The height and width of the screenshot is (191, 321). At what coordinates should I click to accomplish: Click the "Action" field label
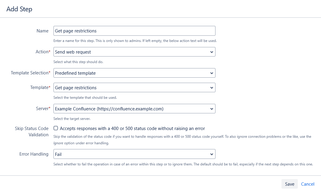42,52
